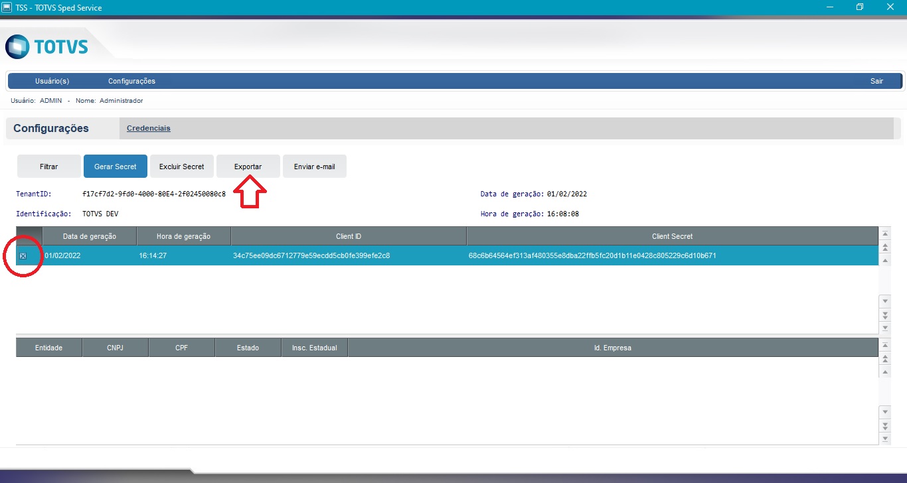Click the Configurações section heading

click(51, 129)
